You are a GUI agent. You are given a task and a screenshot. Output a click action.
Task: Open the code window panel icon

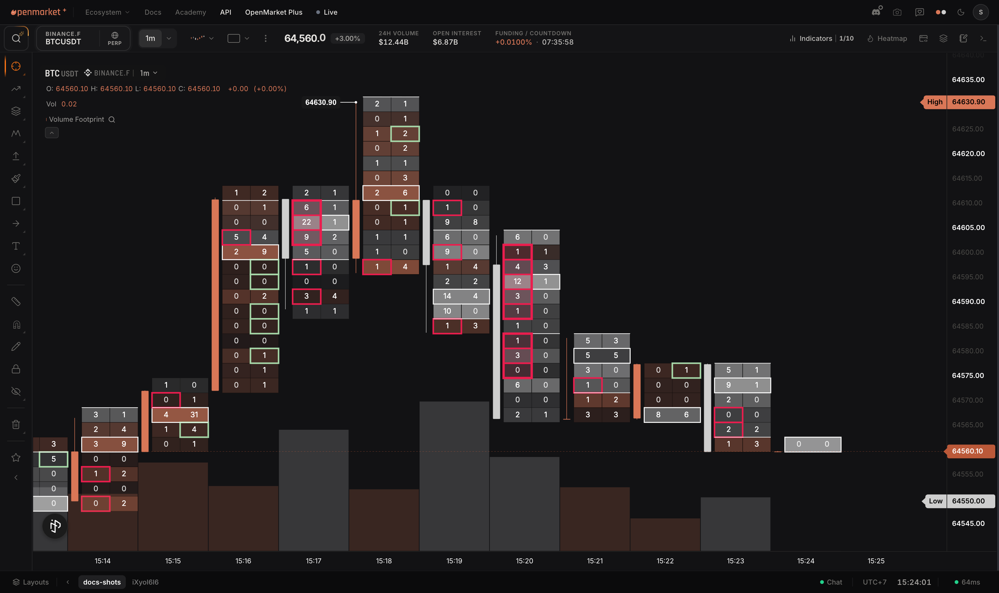tap(923, 38)
